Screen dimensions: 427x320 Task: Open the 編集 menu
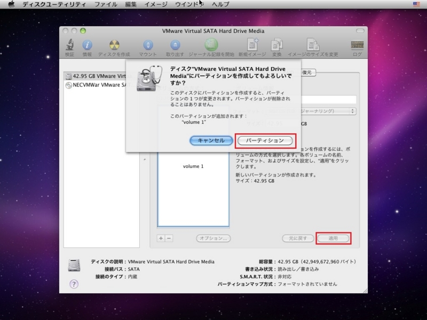[x=131, y=4]
